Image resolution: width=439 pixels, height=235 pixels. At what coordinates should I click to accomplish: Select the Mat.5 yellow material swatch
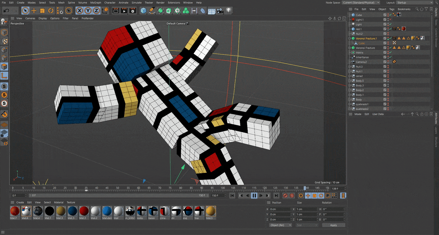[211, 211]
